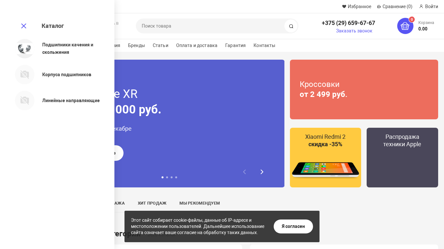Click the comparison bars icon

(x=379, y=6)
